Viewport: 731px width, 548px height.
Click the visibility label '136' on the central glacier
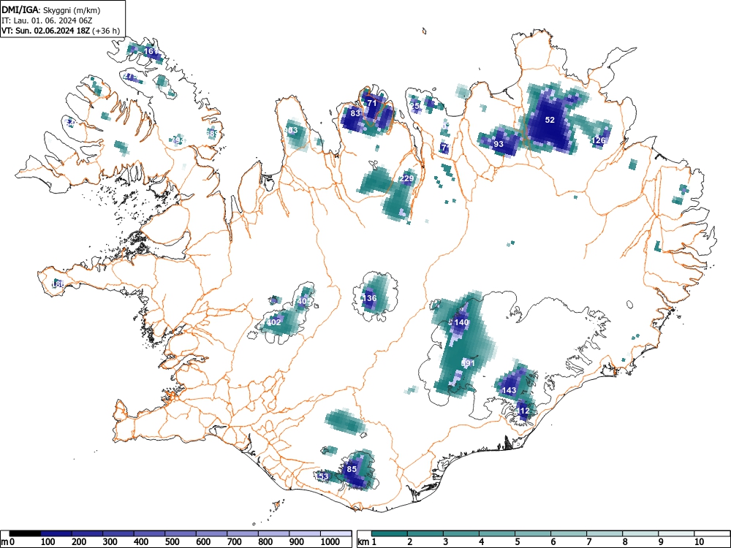370,298
